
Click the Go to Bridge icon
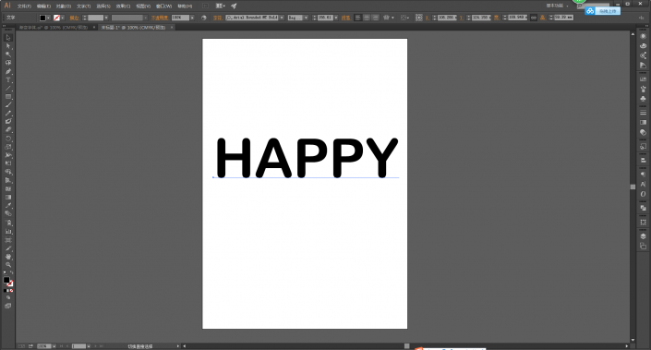[206, 6]
